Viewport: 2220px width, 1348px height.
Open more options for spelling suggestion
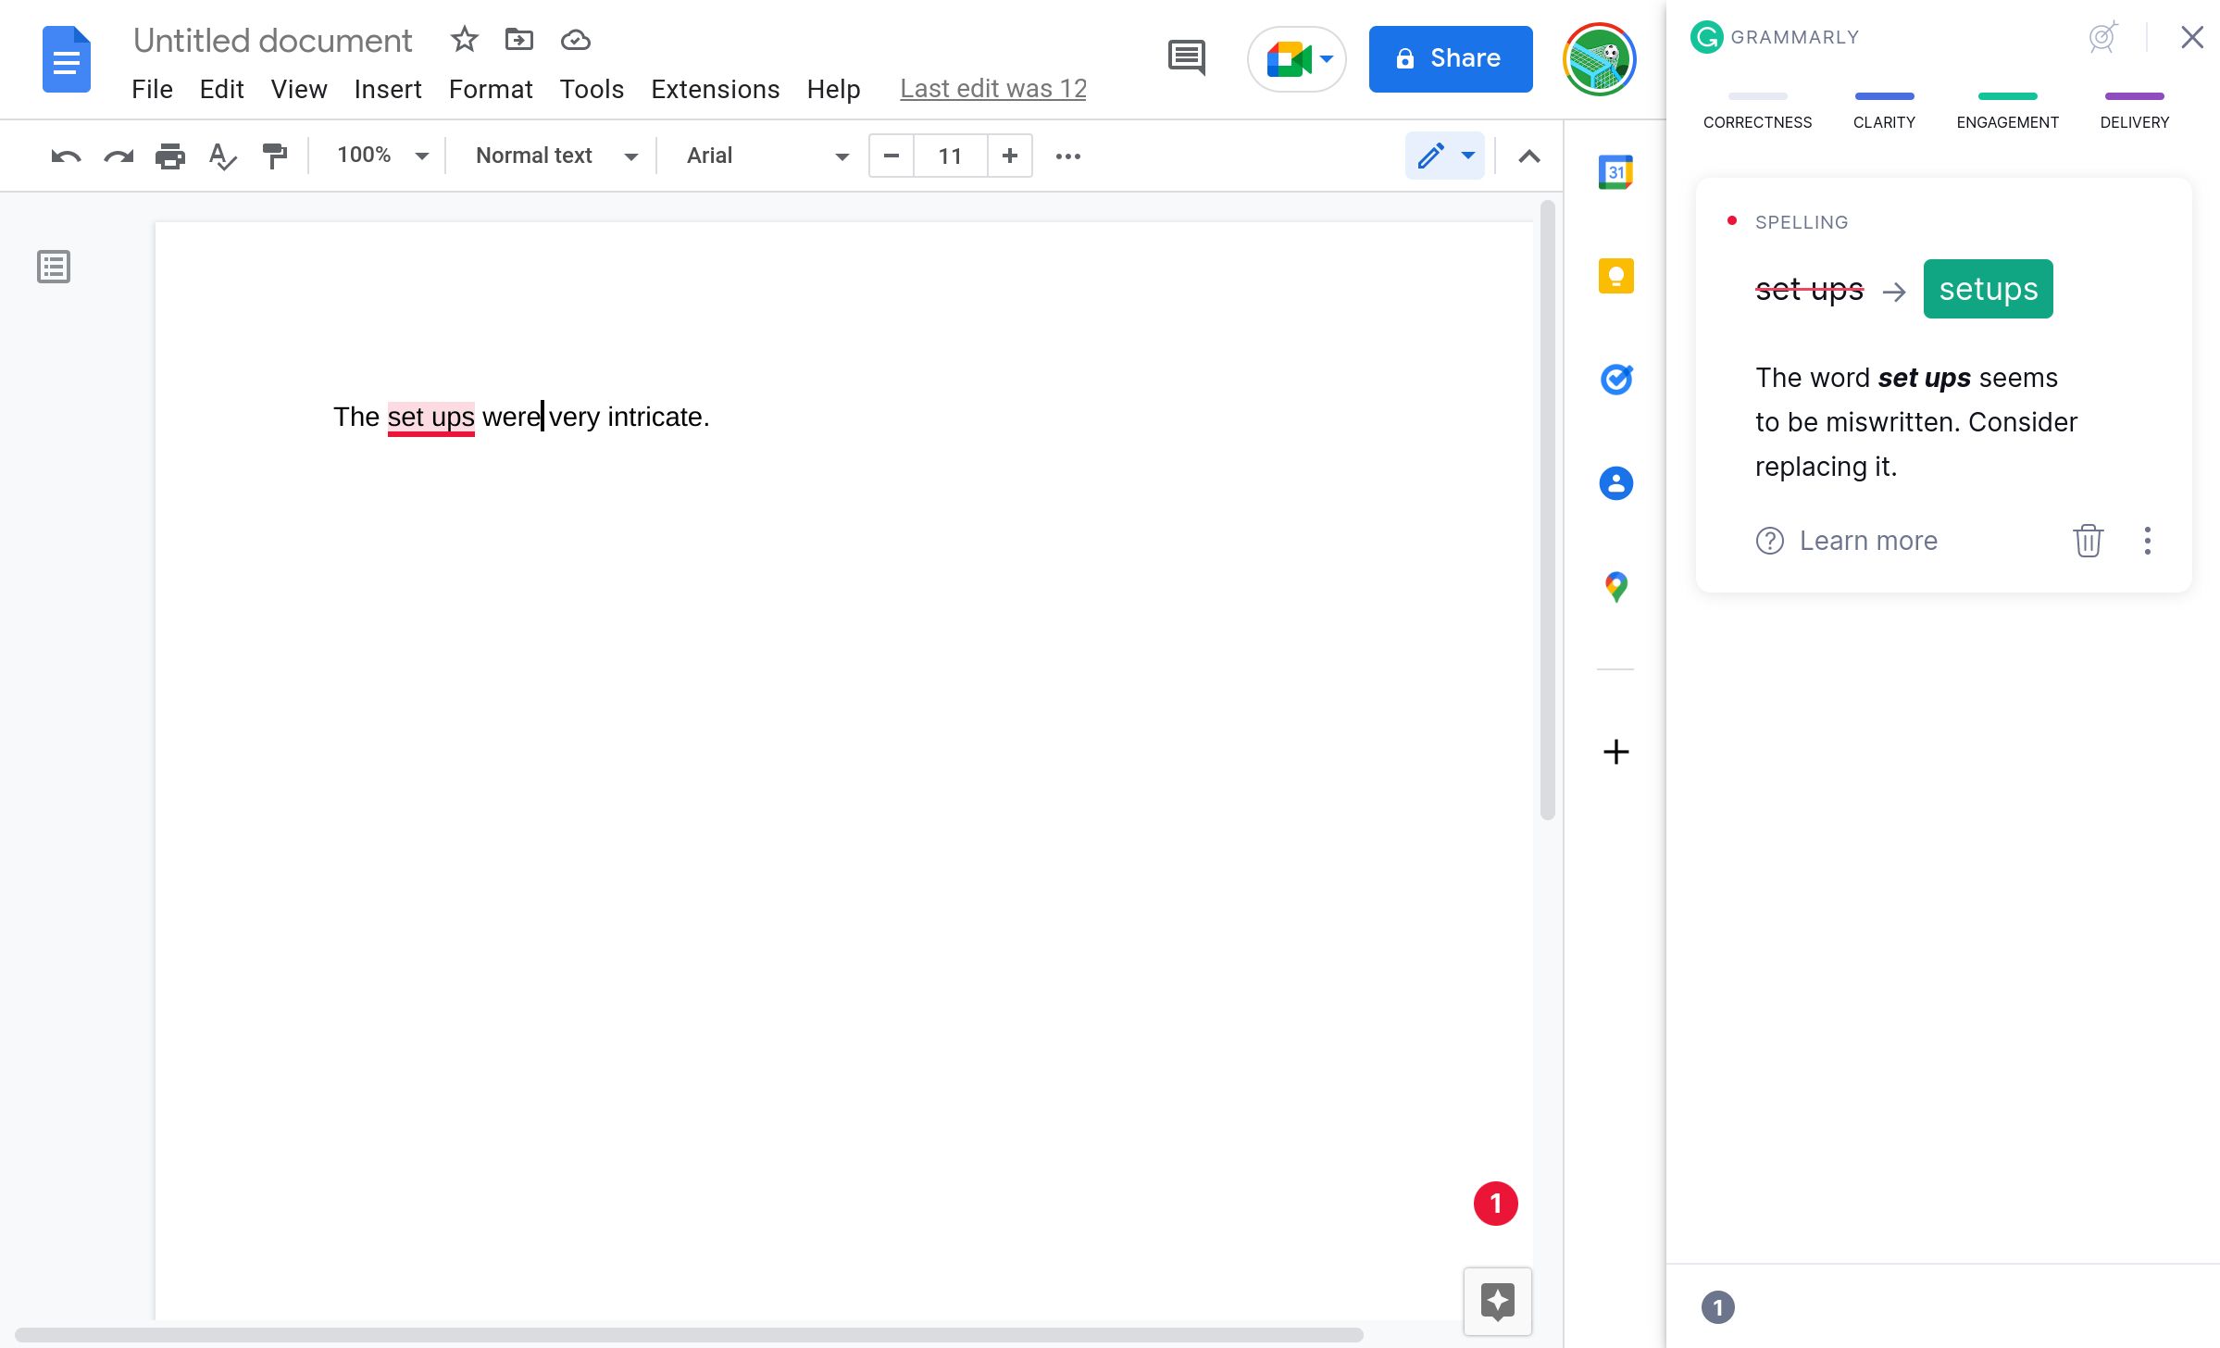pyautogui.click(x=2149, y=539)
